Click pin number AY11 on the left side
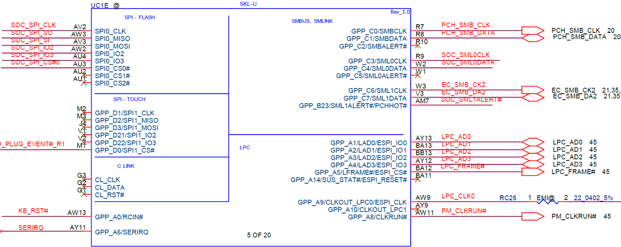621x247 pixels. [78, 228]
